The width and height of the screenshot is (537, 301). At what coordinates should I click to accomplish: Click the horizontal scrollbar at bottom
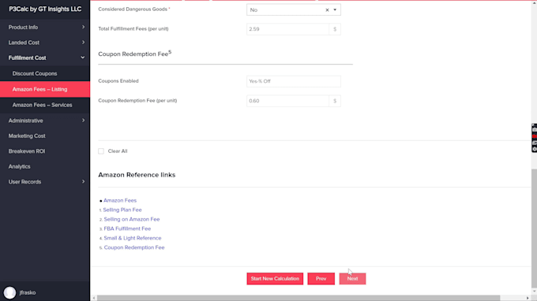click(x=299, y=298)
